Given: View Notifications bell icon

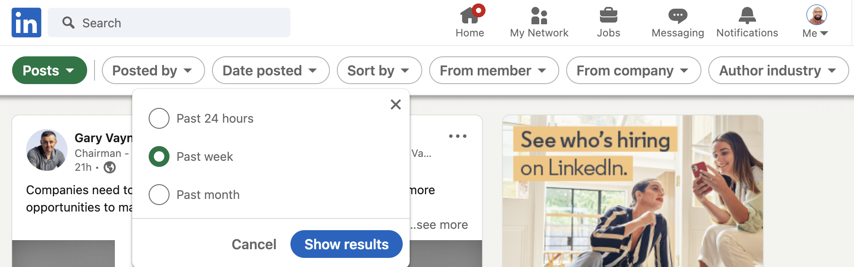Looking at the screenshot, I should [747, 16].
